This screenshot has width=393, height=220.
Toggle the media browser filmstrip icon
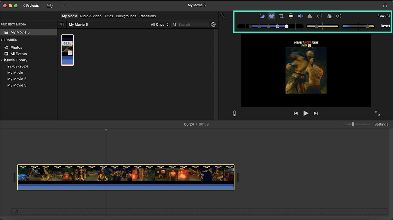[x=50, y=6]
